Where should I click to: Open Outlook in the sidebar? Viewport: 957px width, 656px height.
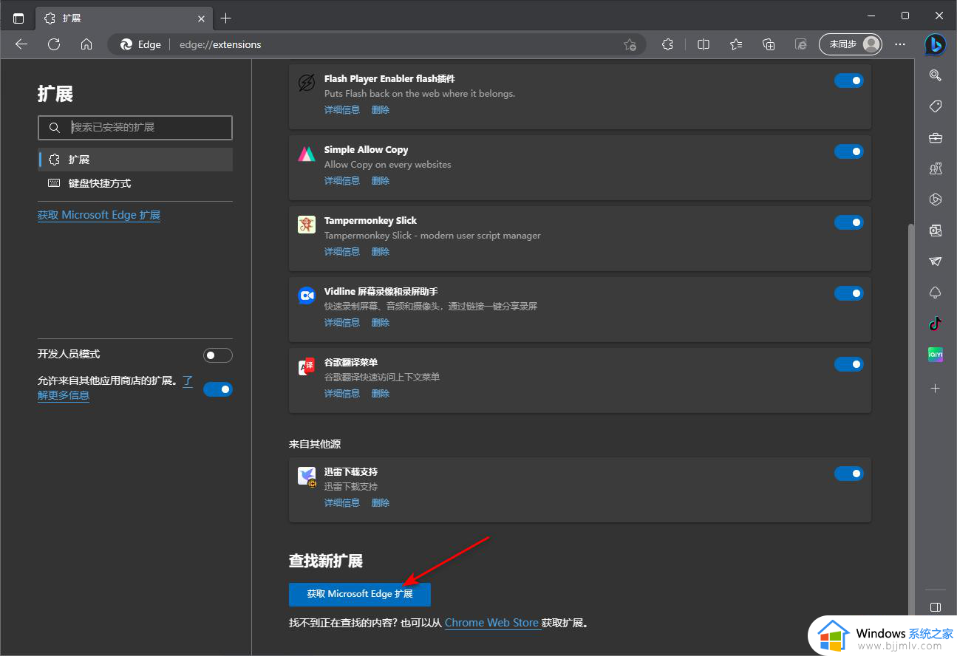936,230
